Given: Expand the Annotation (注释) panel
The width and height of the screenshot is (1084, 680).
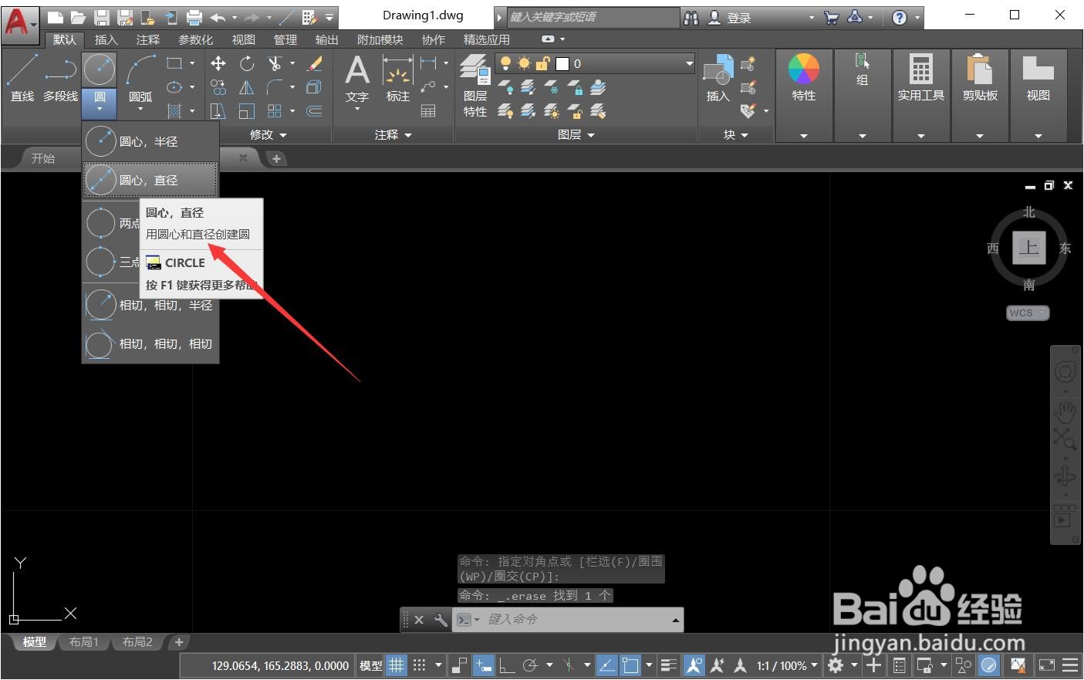Looking at the screenshot, I should coord(393,134).
